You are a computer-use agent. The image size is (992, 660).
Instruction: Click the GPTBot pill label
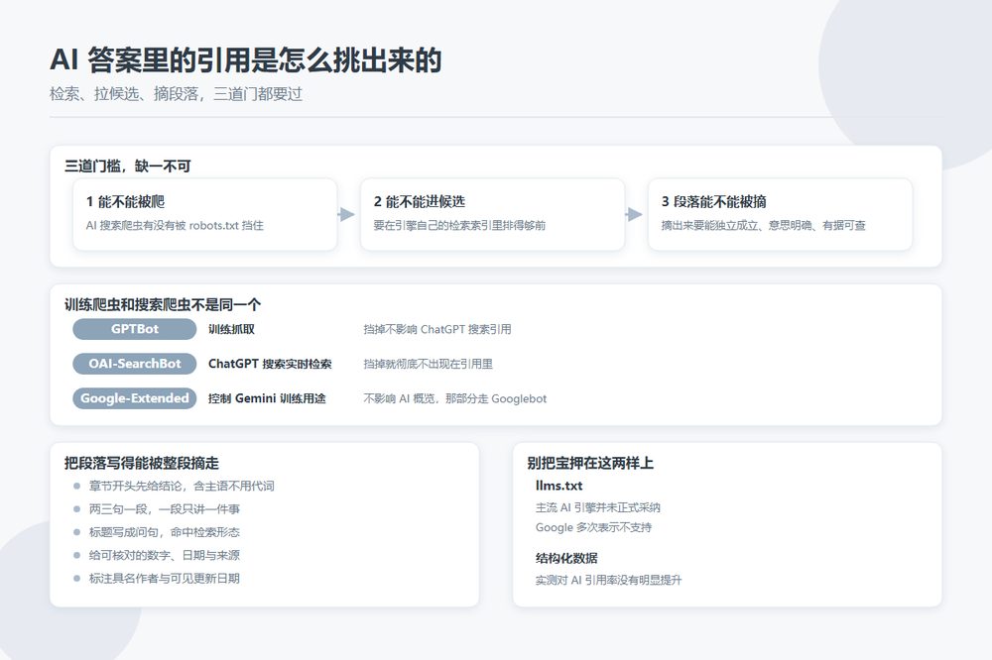(135, 329)
